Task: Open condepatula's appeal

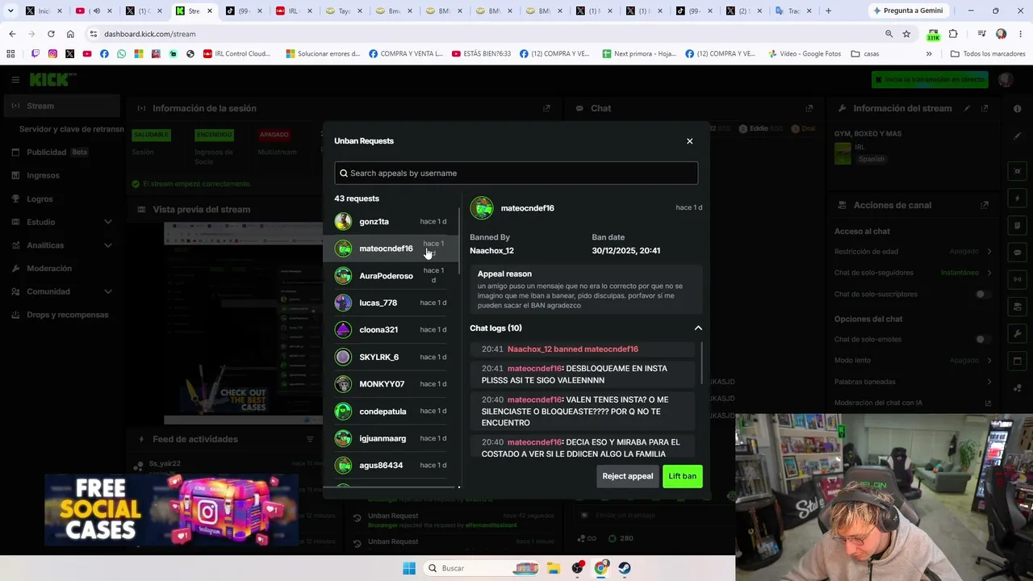Action: 391,411
